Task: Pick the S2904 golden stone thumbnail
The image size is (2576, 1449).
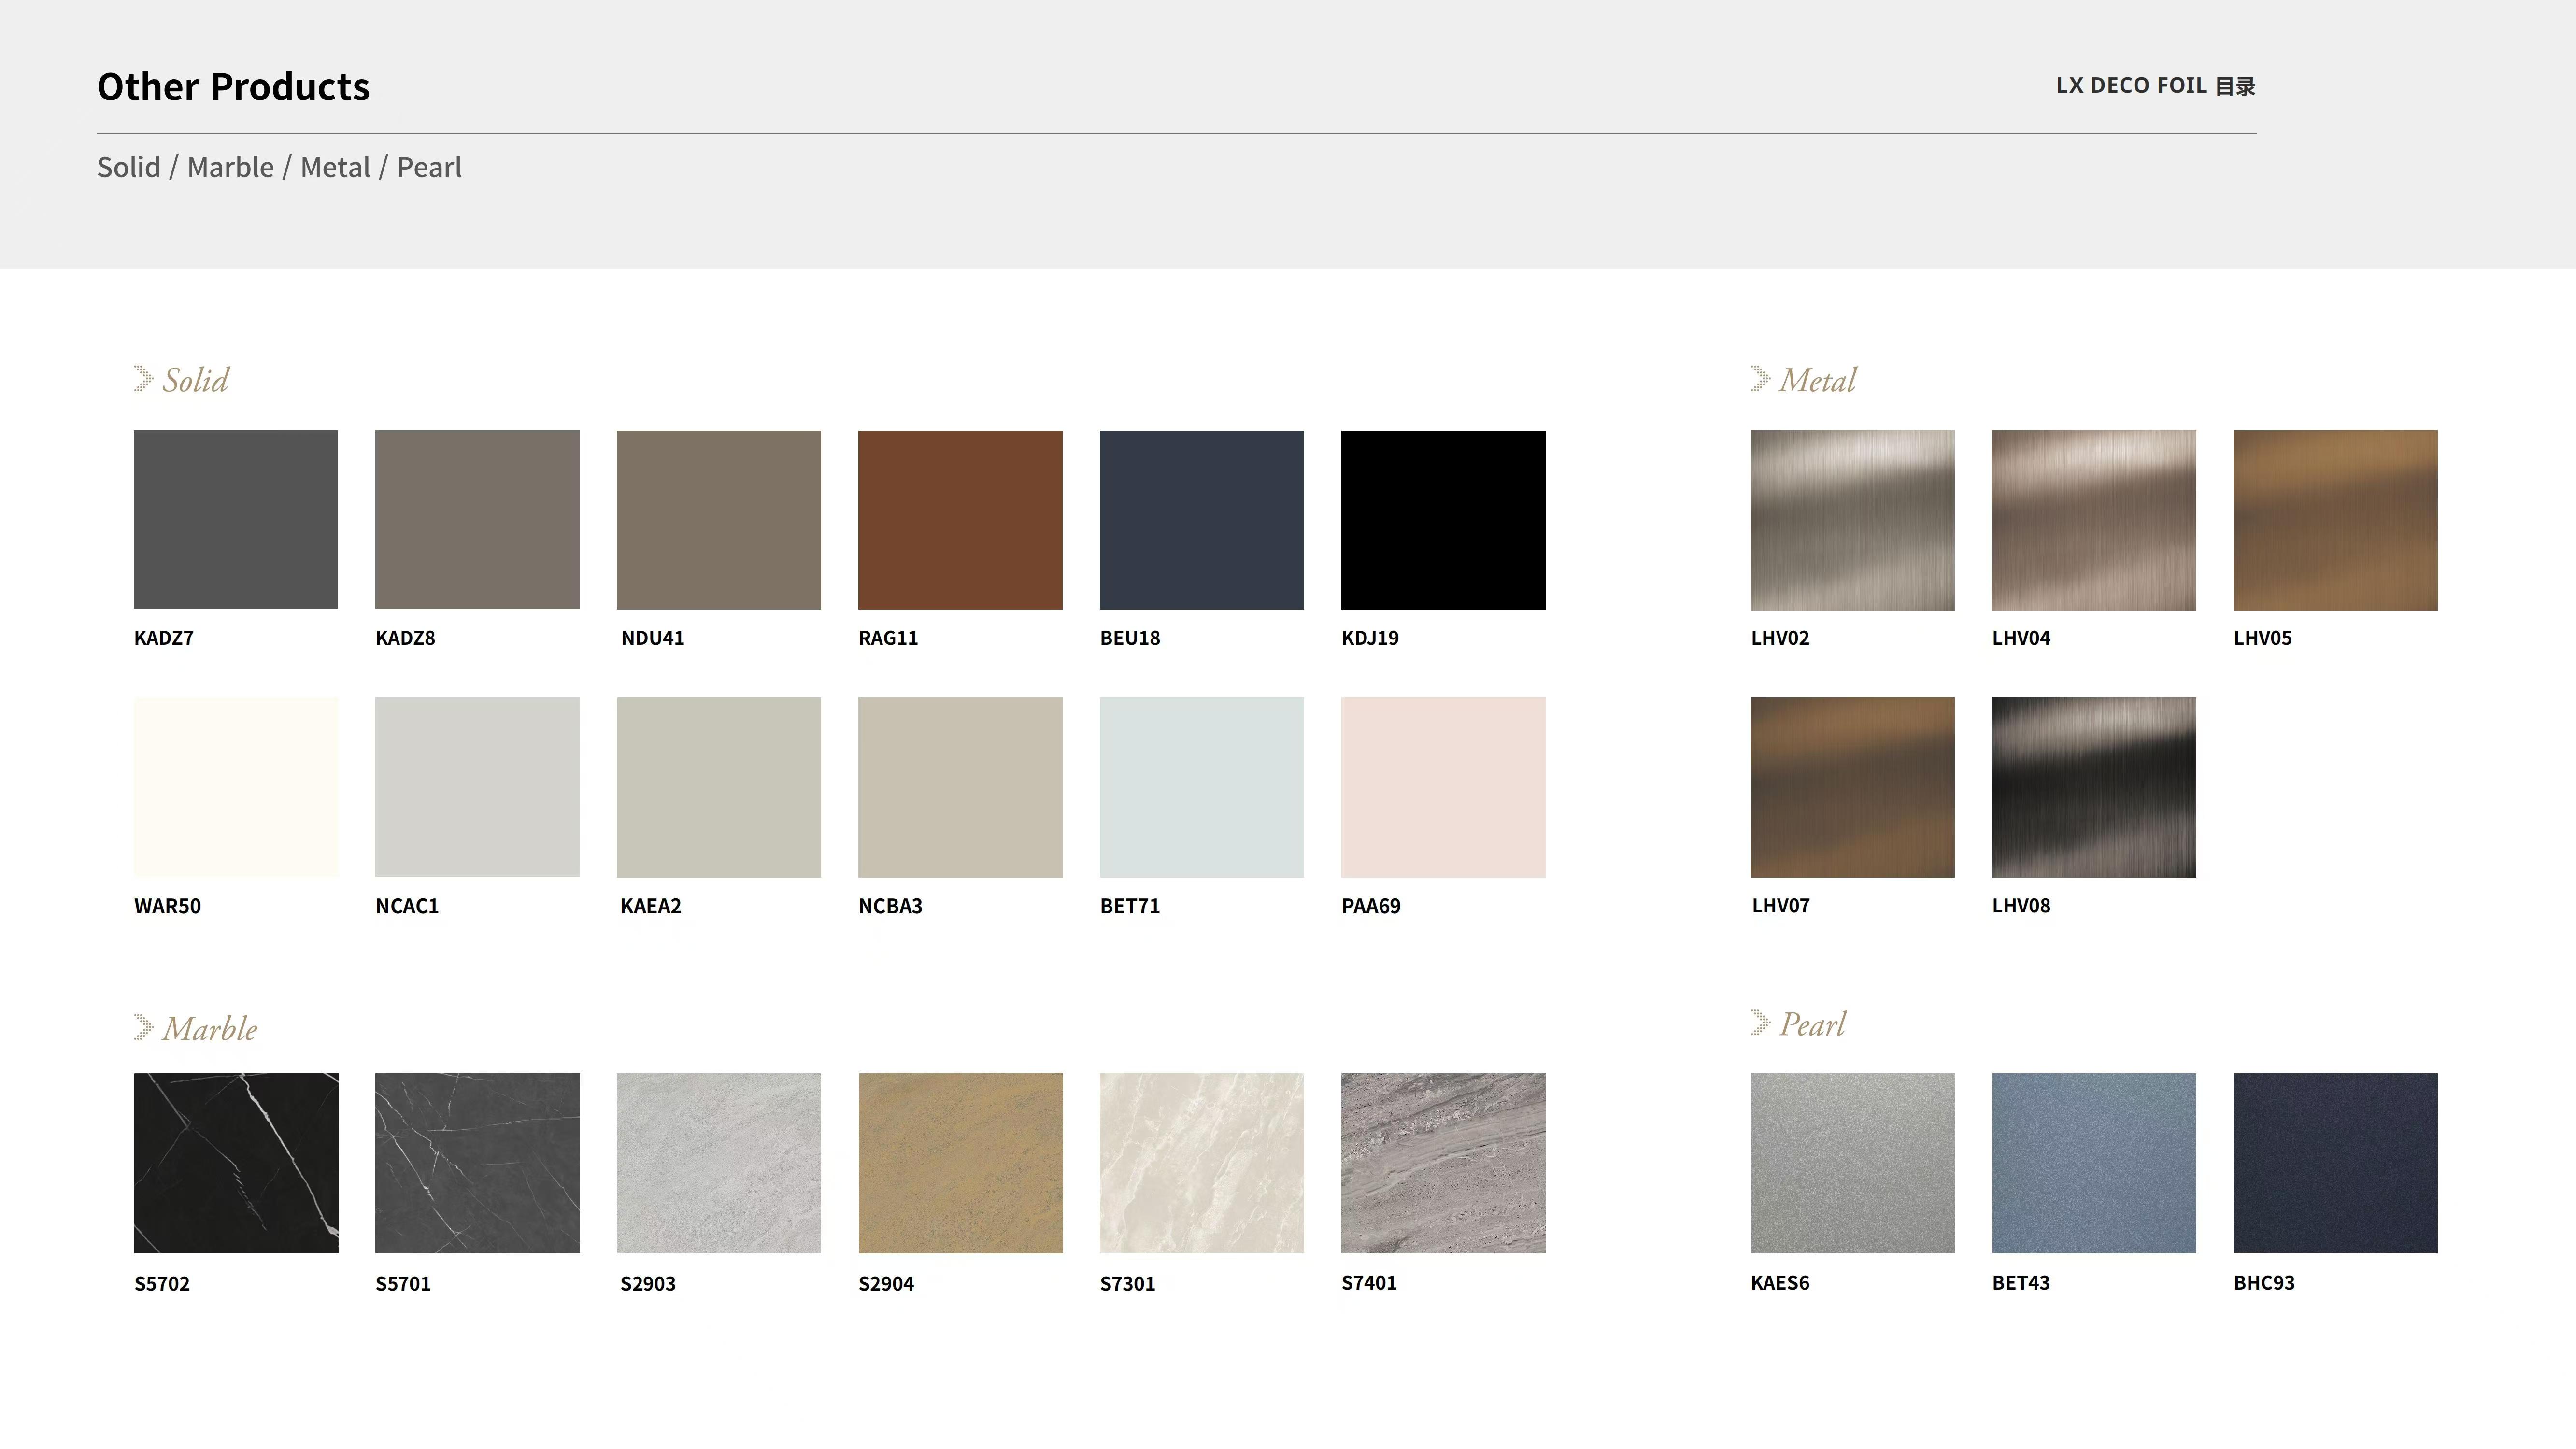Action: pos(960,1163)
